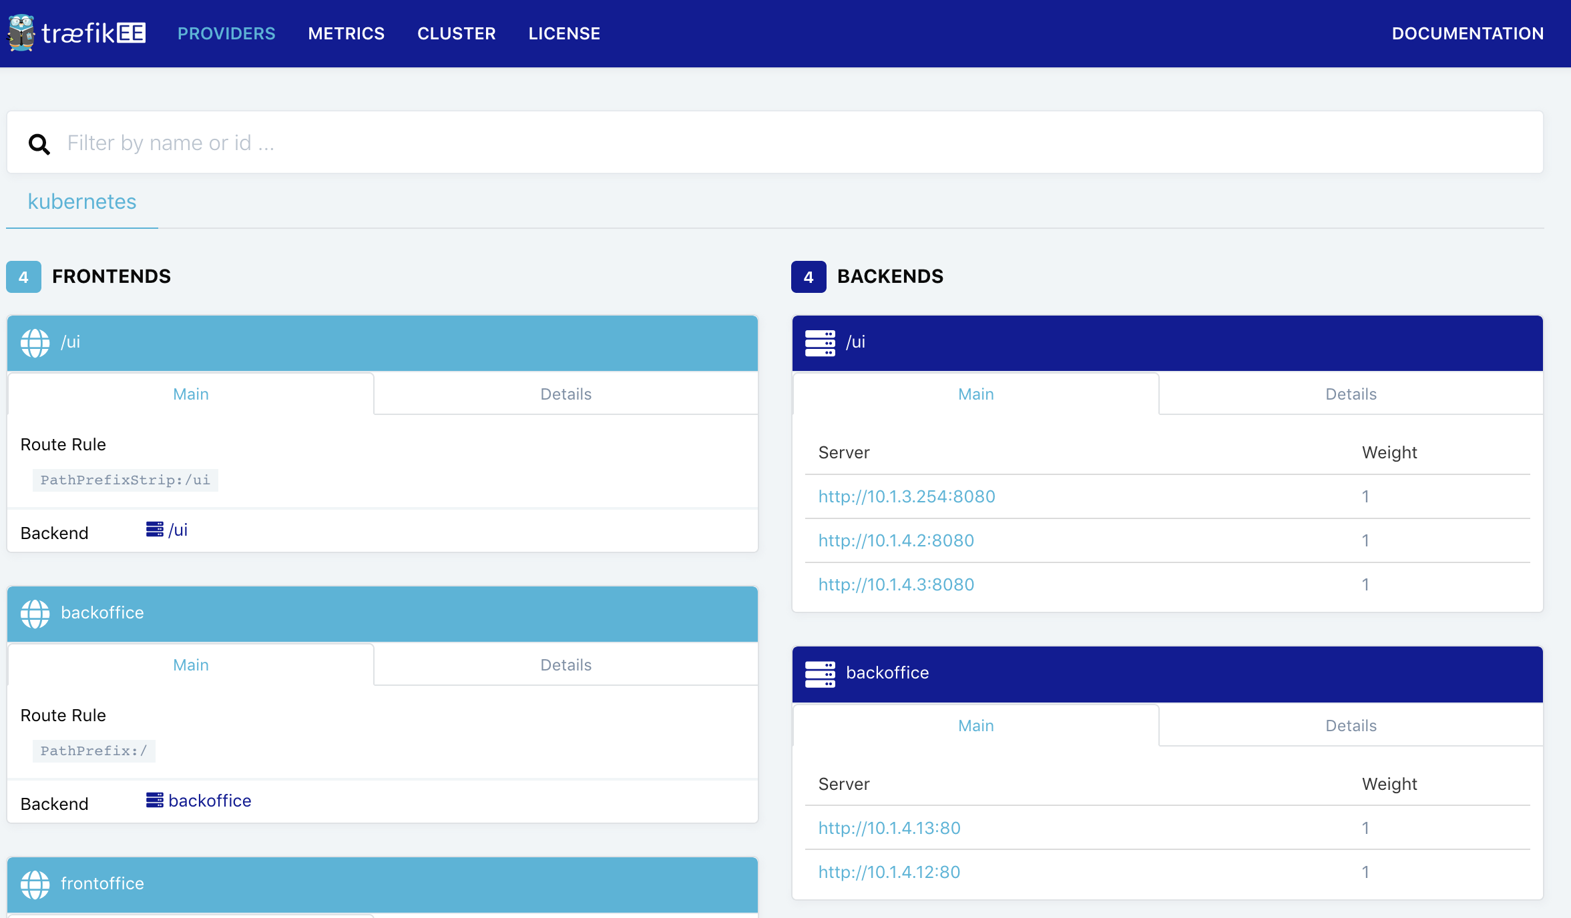Select Main tab on backoffice frontend
This screenshot has height=918, width=1571.
[191, 665]
